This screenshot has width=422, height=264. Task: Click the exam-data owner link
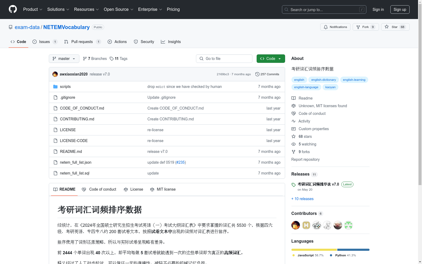click(x=27, y=27)
